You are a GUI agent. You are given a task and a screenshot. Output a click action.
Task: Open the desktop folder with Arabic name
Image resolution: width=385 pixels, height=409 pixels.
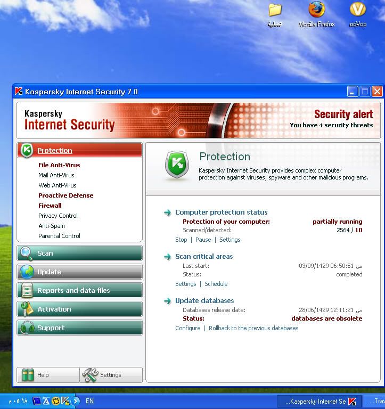pyautogui.click(x=275, y=15)
